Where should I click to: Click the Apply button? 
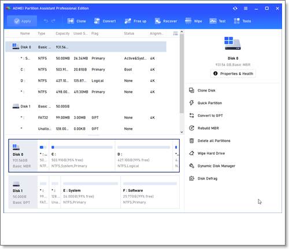pos(22,21)
